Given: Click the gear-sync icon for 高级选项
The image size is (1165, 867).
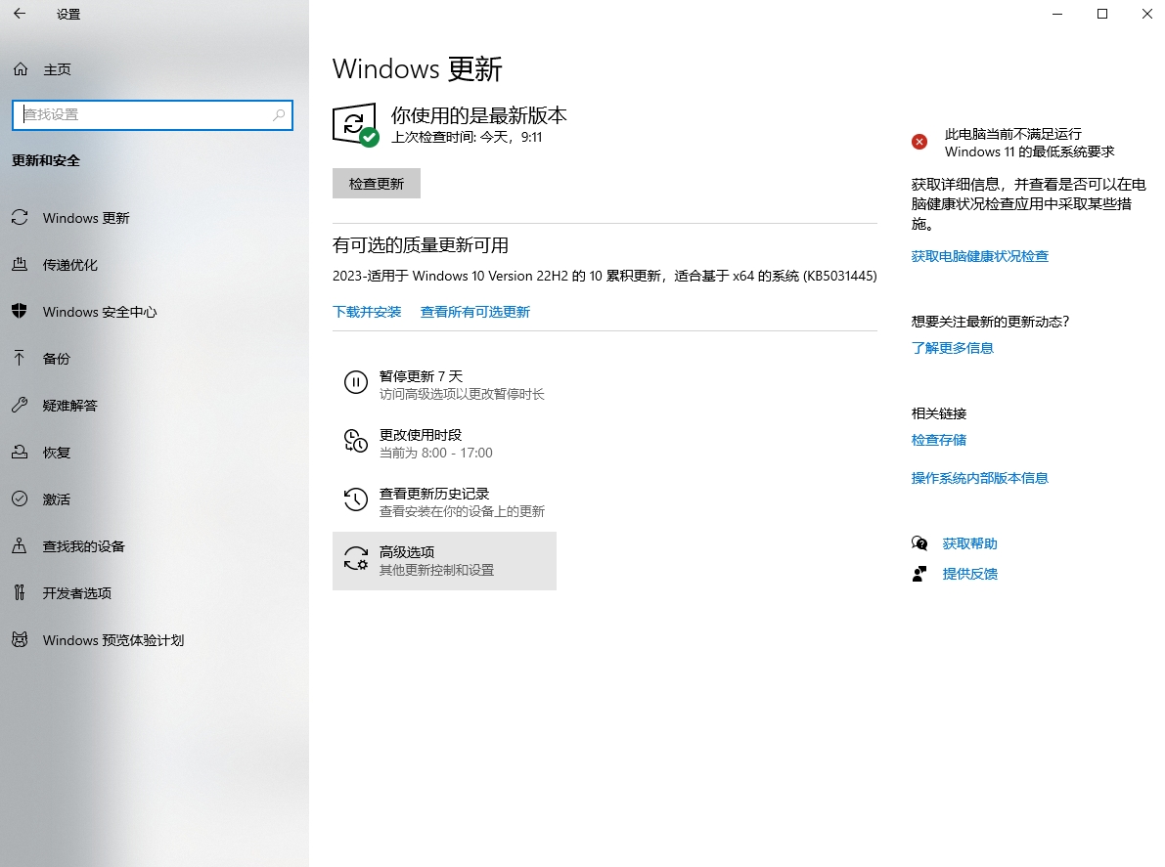Looking at the screenshot, I should coord(356,558).
